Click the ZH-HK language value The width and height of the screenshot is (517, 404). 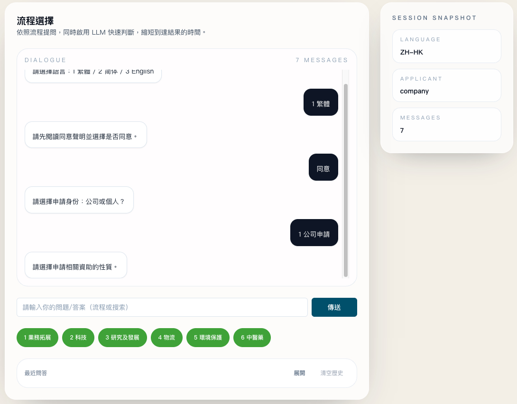pos(412,52)
